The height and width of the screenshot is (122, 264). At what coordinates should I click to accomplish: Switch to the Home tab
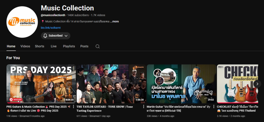11,46
